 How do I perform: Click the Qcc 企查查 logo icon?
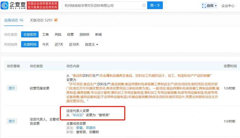5,6
